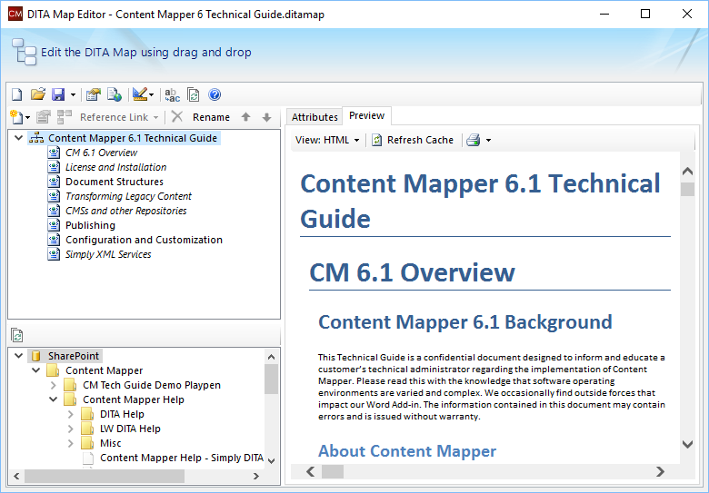Image resolution: width=709 pixels, height=493 pixels.
Task: Click the New document icon
Action: (16, 94)
